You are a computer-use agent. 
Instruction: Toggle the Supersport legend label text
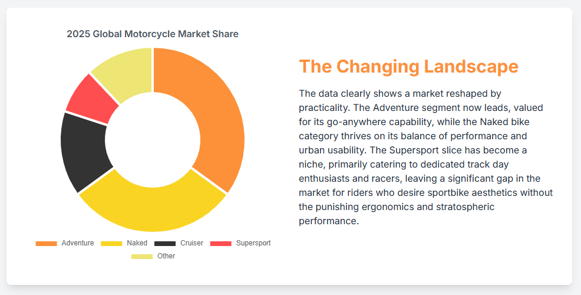(253, 243)
